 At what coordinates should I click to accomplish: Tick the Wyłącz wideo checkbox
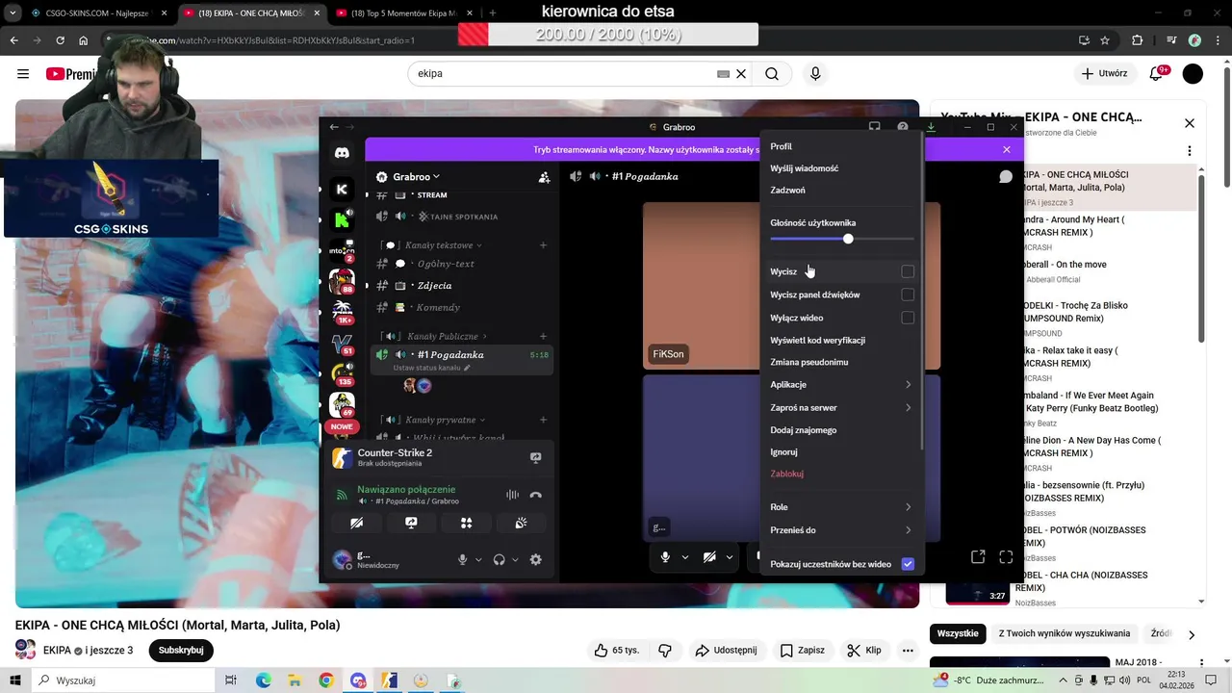[907, 318]
